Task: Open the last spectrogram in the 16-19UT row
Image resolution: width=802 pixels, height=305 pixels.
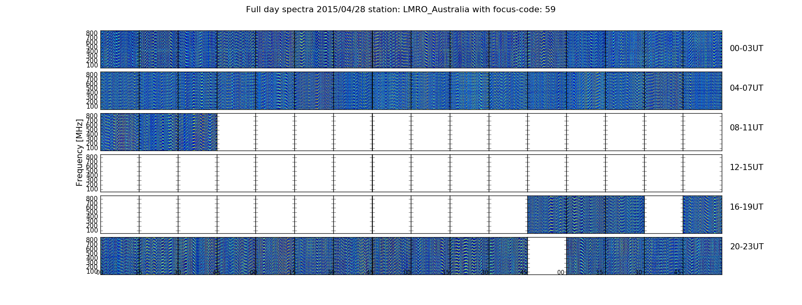Action: point(702,215)
